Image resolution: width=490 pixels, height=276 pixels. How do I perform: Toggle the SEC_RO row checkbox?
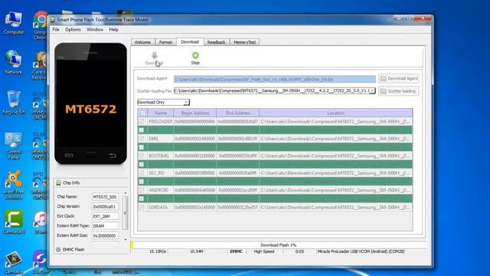coord(142,173)
